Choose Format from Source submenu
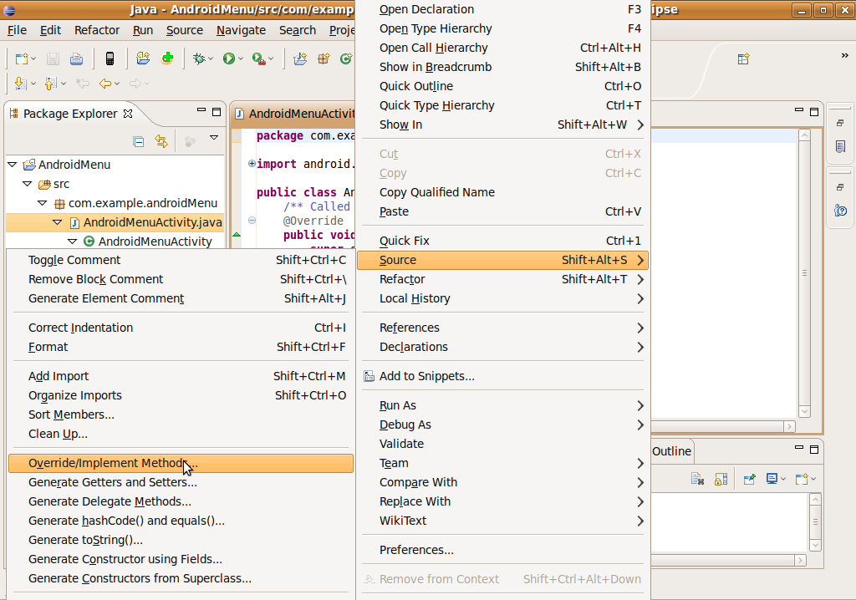This screenshot has width=856, height=600. coord(181,348)
